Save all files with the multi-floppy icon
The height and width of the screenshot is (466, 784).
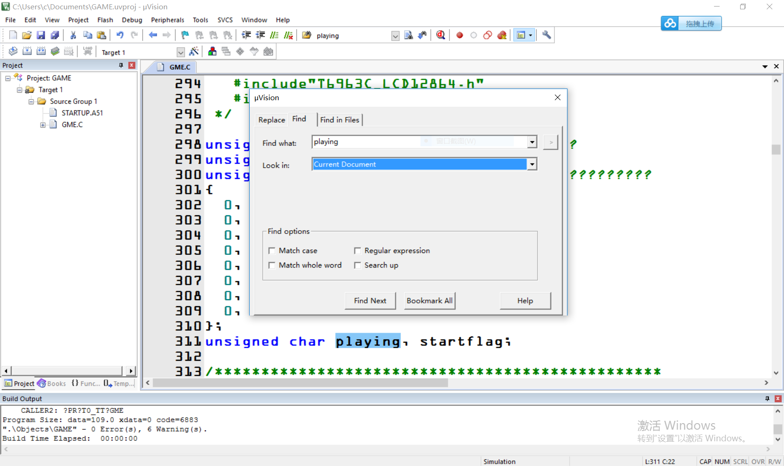pyautogui.click(x=55, y=35)
